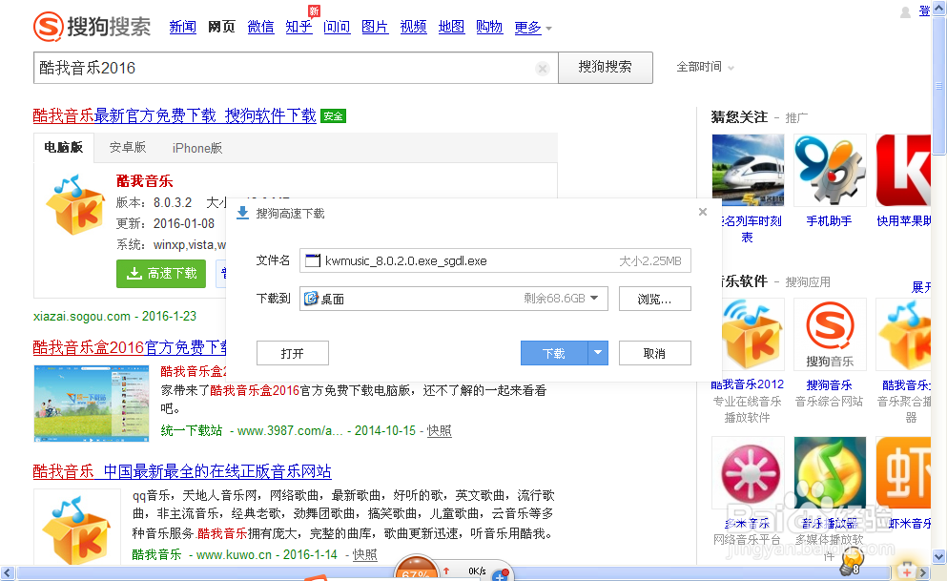947x581 pixels.
Task: Go to the 图片 category
Action: [x=375, y=27]
